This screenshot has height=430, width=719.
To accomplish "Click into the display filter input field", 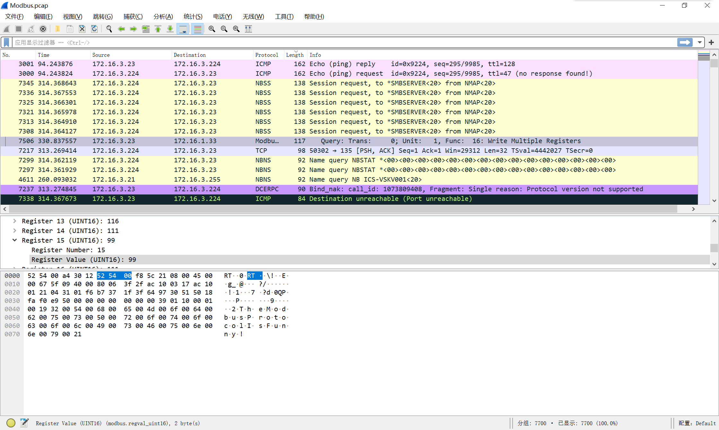I will pyautogui.click(x=321, y=42).
